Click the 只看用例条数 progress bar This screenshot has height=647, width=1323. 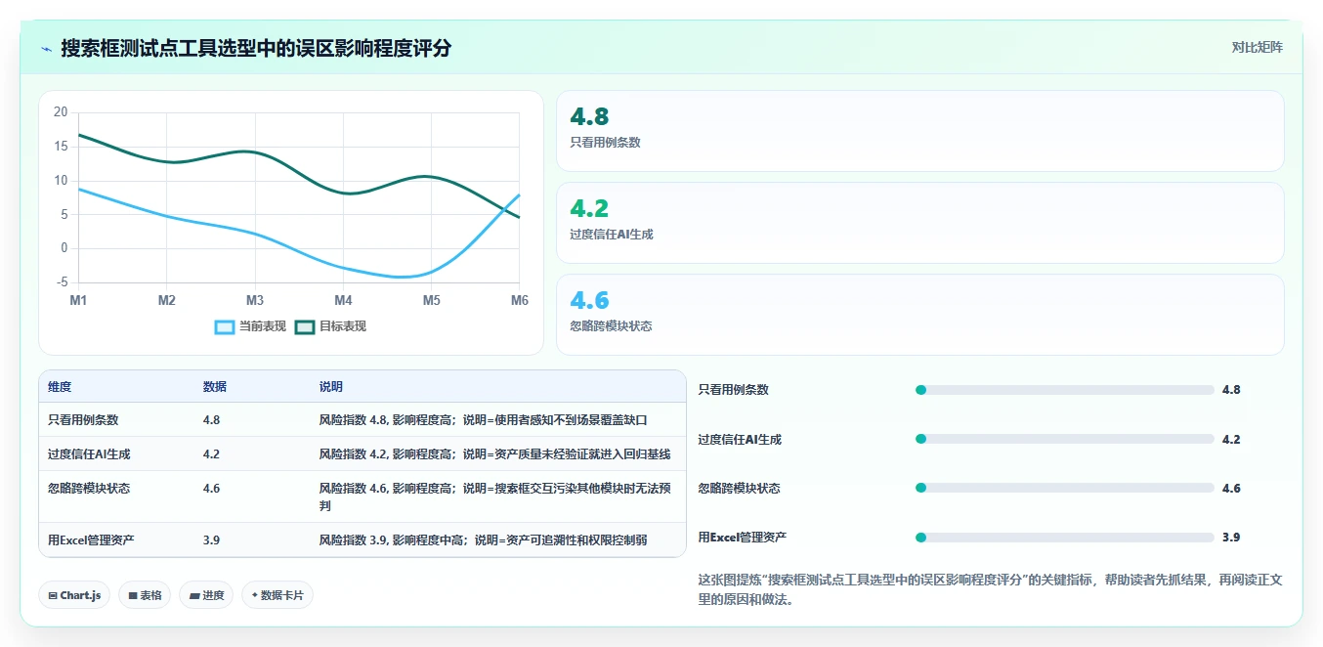1064,390
